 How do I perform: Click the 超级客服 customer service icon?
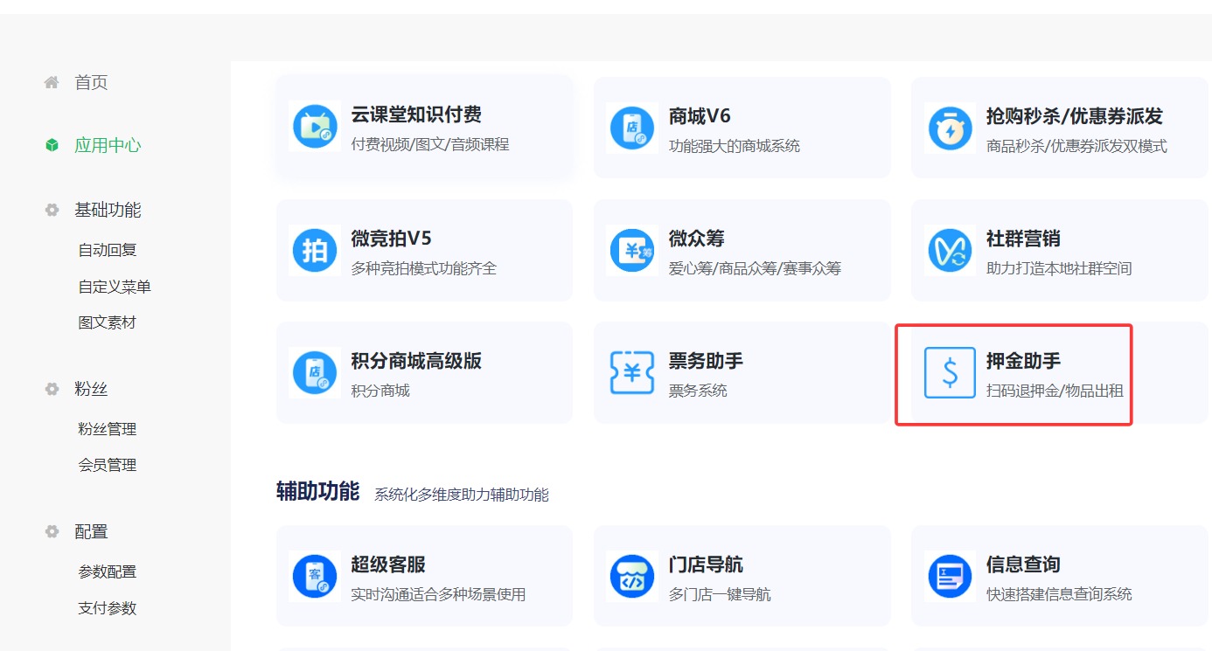[x=315, y=577]
